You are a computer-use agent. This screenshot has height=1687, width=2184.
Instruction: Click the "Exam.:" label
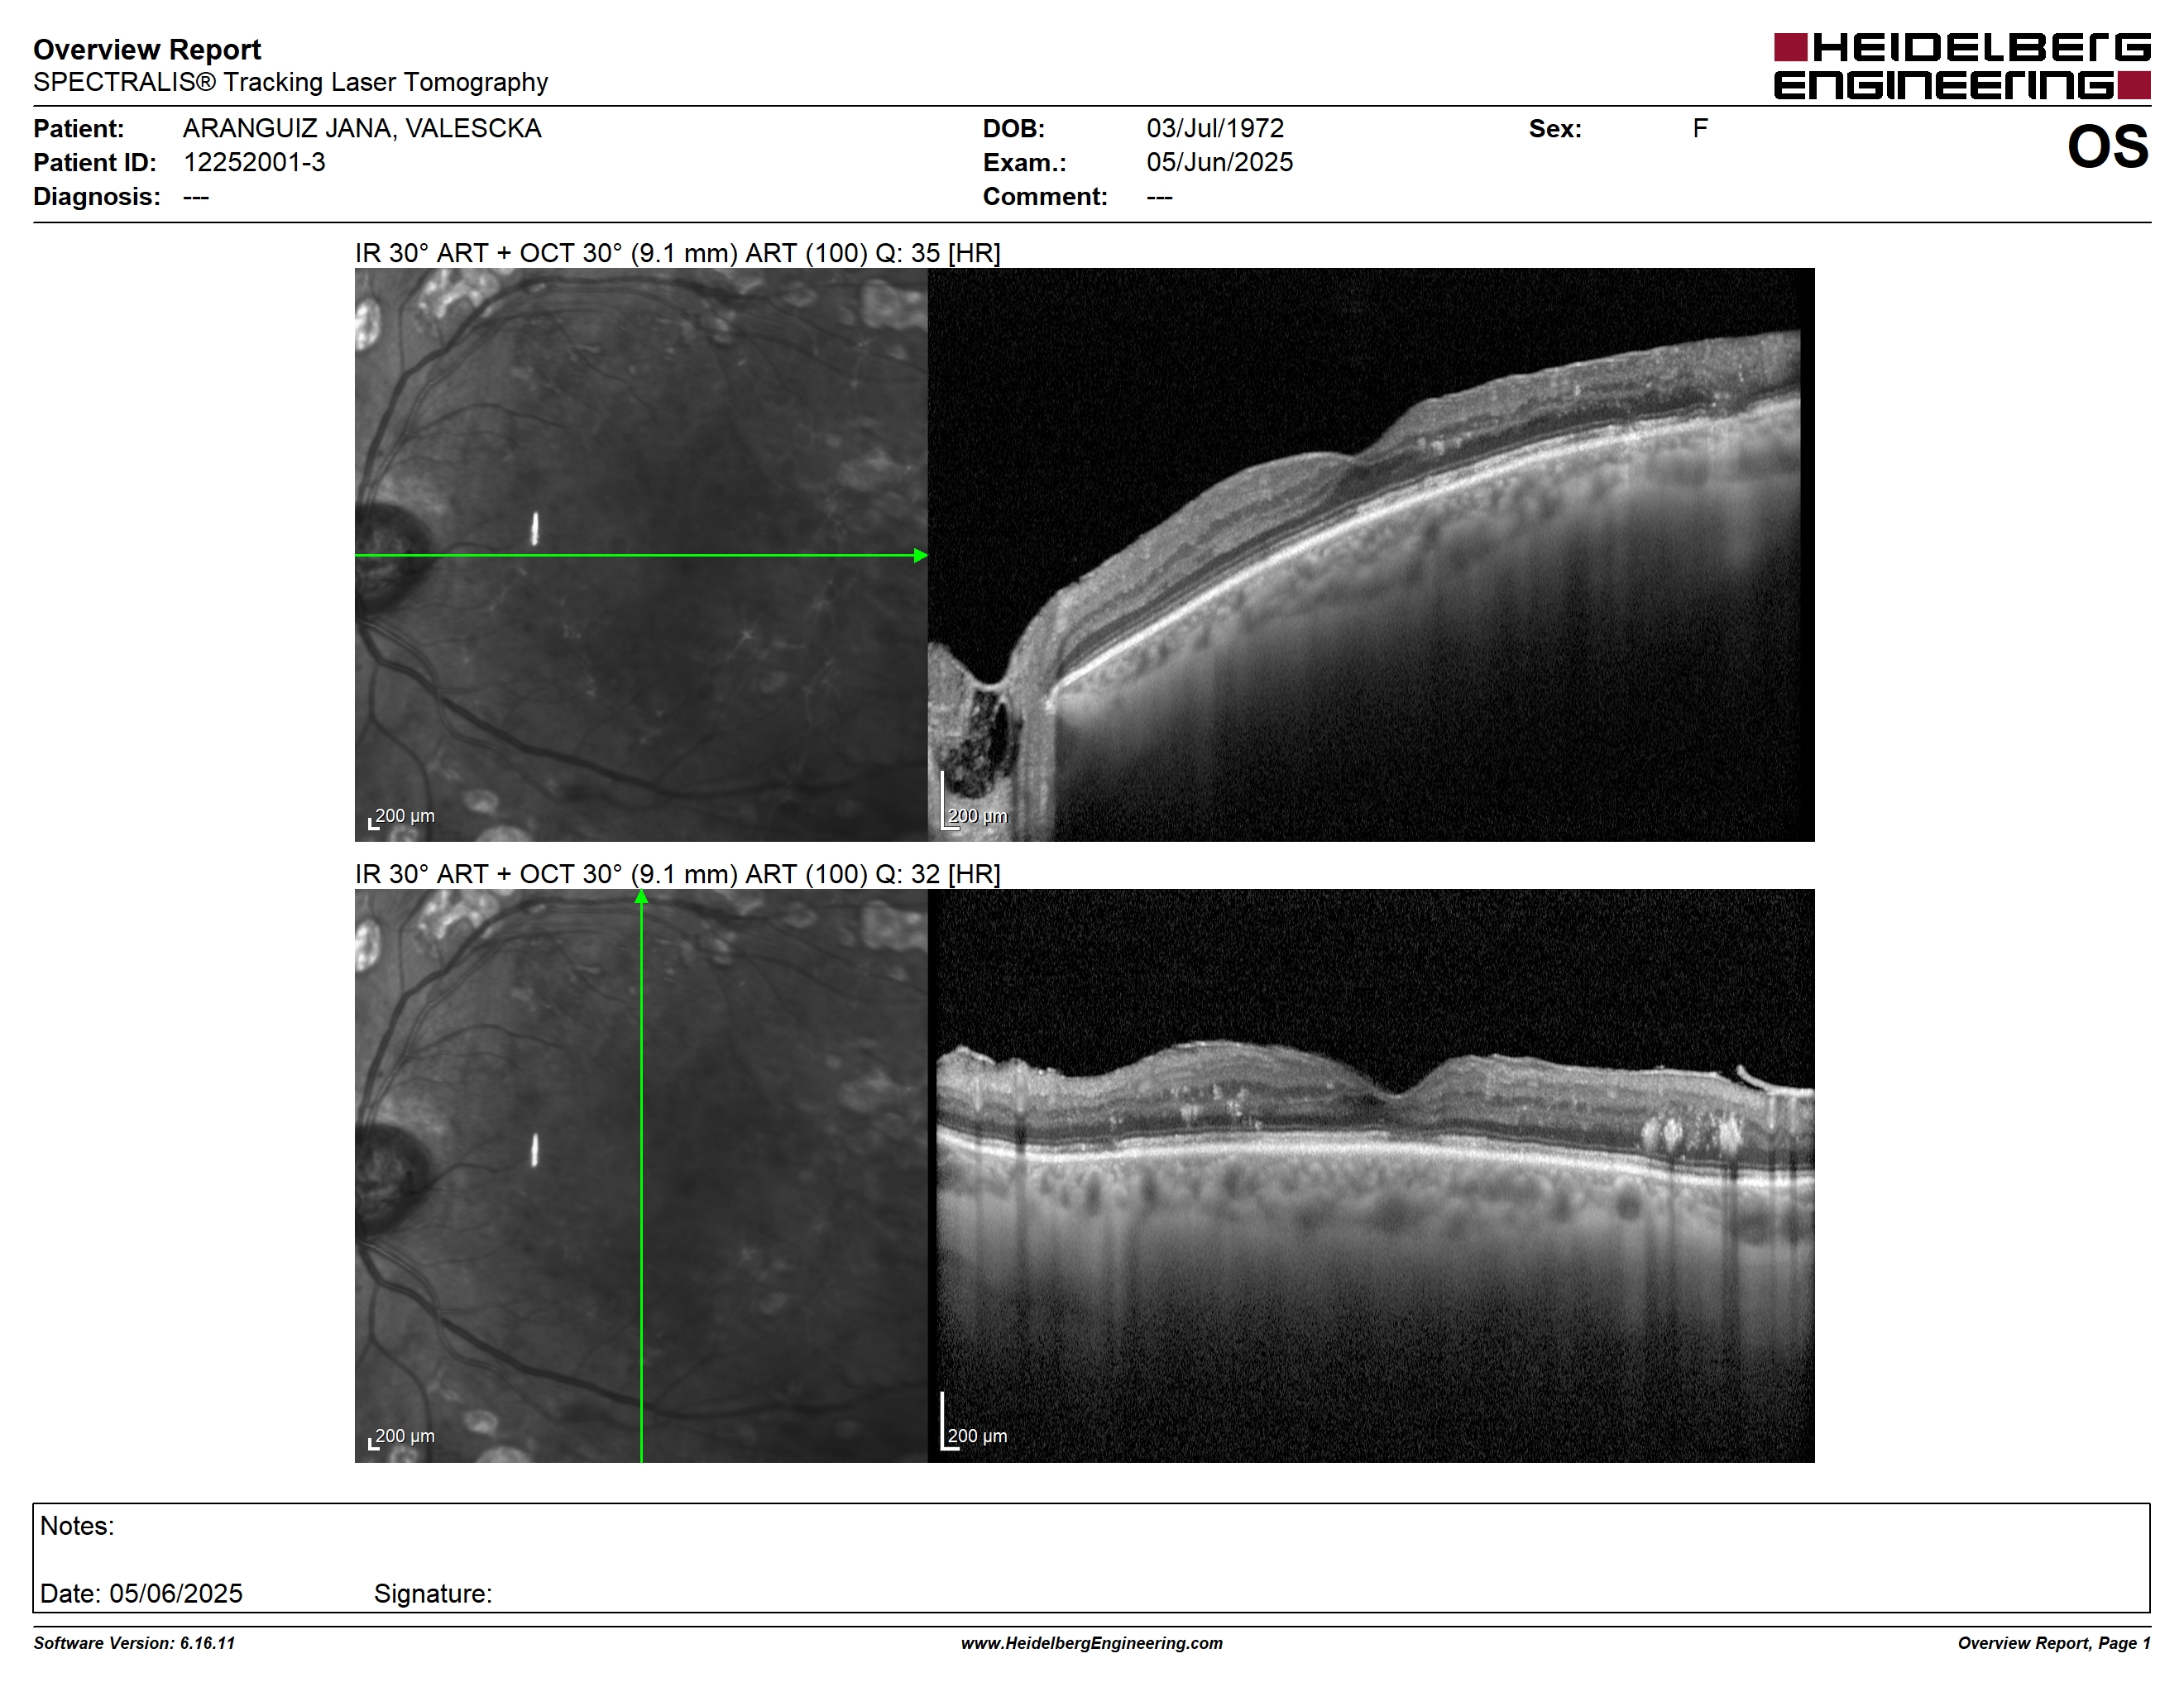click(1024, 163)
